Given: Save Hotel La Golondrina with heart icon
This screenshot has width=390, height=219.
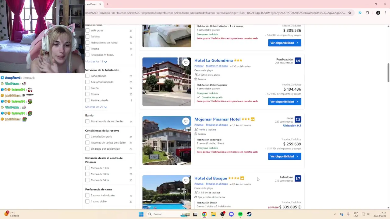Looking at the screenshot, I should pos(186,62).
